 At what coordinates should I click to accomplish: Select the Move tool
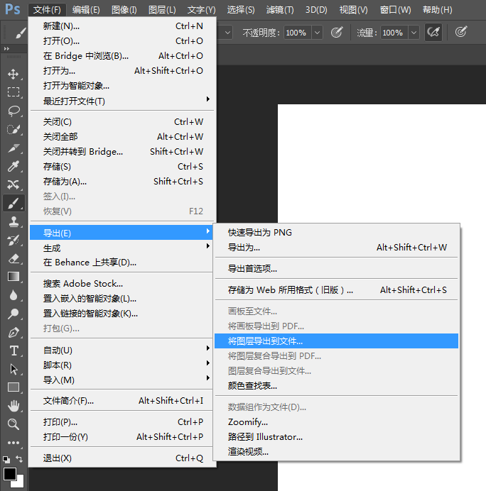[x=13, y=75]
